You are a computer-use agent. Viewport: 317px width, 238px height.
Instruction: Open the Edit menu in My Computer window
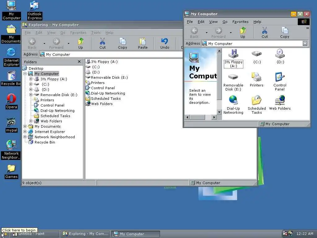(201, 22)
